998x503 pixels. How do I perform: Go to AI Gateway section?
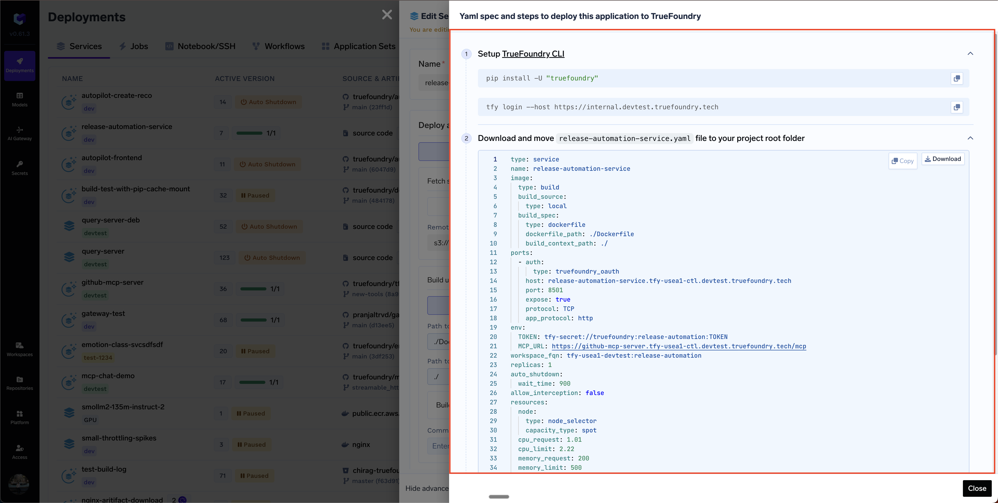click(x=20, y=133)
